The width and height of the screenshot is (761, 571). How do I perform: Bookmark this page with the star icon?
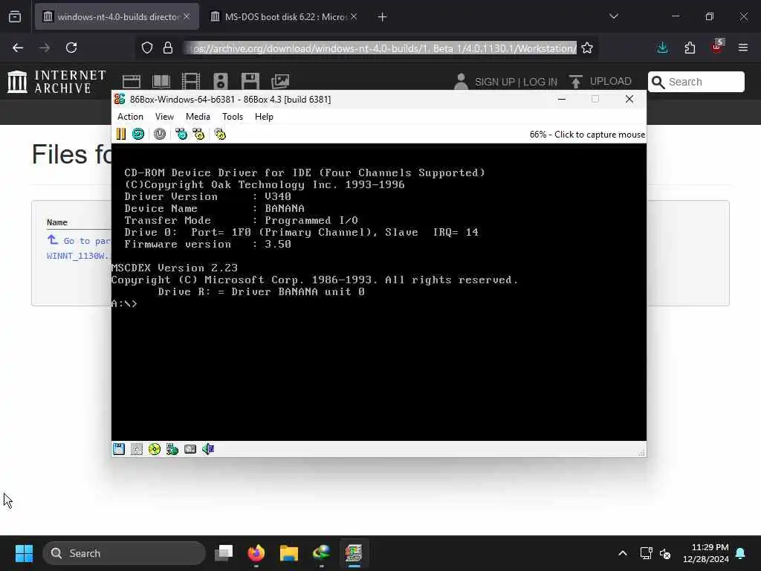[x=587, y=48]
